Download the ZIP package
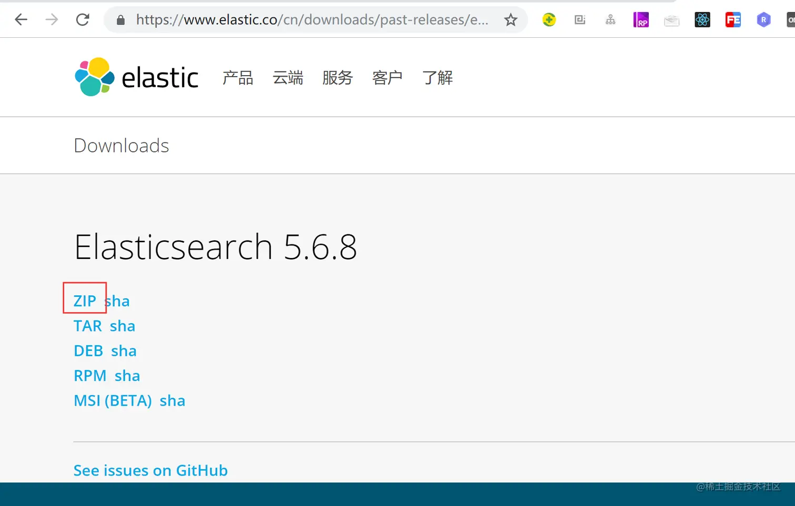The width and height of the screenshot is (795, 506). click(85, 301)
